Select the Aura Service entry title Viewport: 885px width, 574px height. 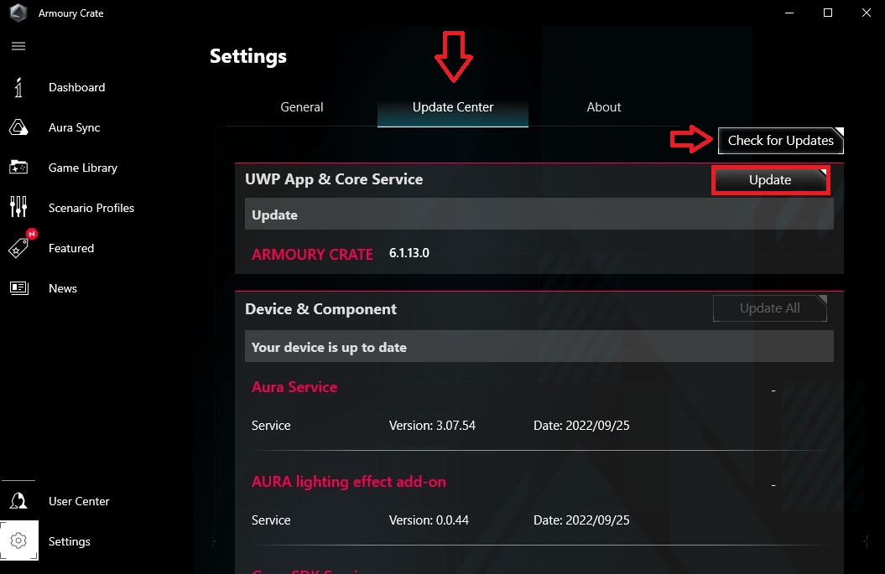pyautogui.click(x=294, y=387)
